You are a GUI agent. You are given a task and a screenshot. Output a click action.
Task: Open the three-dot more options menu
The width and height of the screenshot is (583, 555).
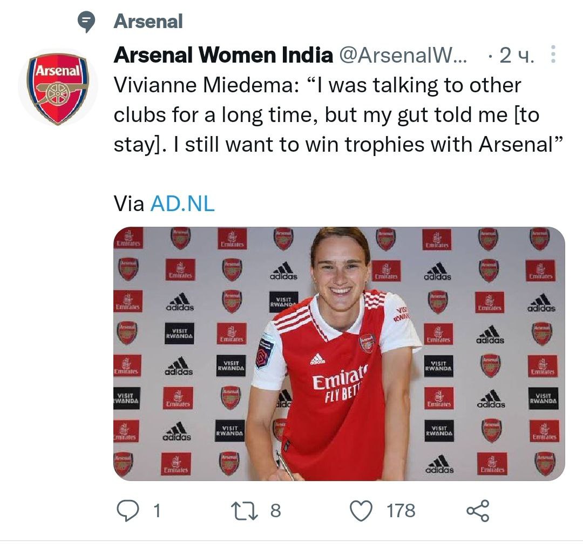553,55
